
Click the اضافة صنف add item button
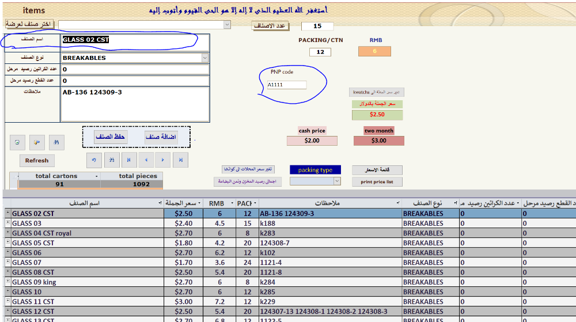coord(161,137)
